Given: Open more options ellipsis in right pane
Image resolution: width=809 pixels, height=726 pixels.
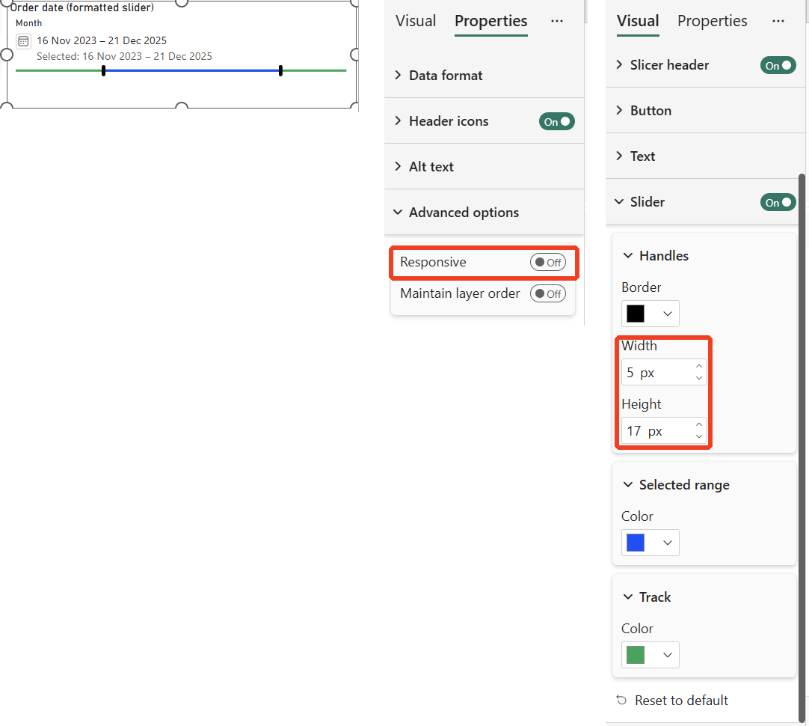Looking at the screenshot, I should coord(778,21).
